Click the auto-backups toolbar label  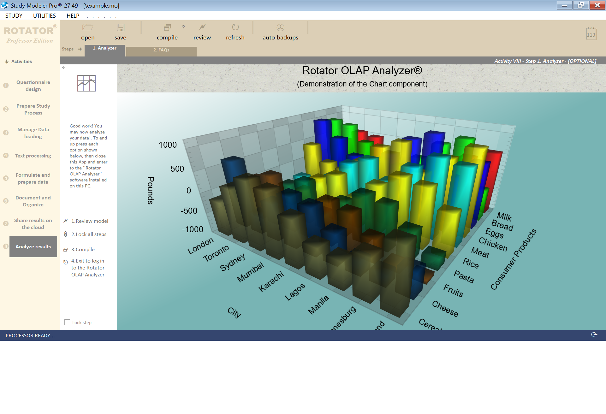(280, 38)
